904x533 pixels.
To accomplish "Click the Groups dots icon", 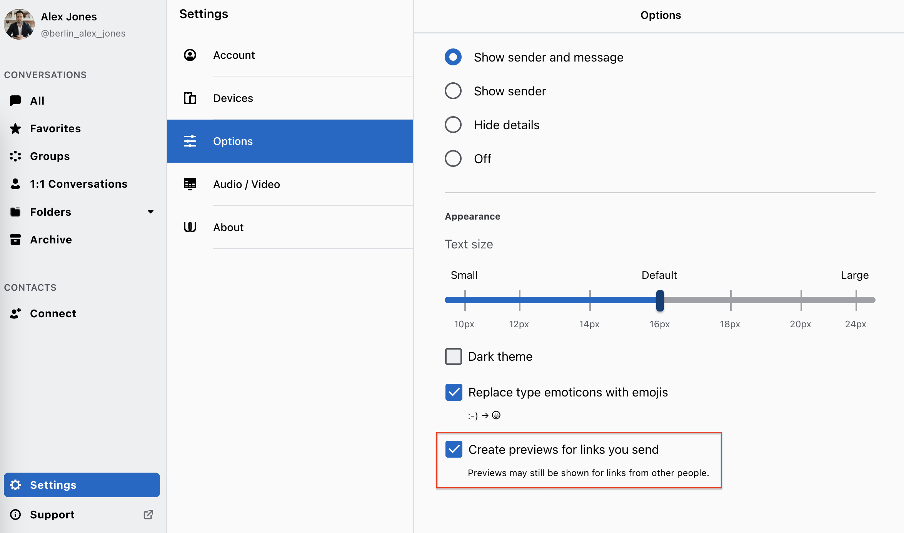I will (15, 156).
